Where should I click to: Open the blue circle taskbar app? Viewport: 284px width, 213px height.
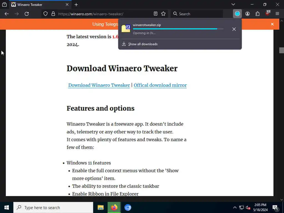[x=128, y=207]
